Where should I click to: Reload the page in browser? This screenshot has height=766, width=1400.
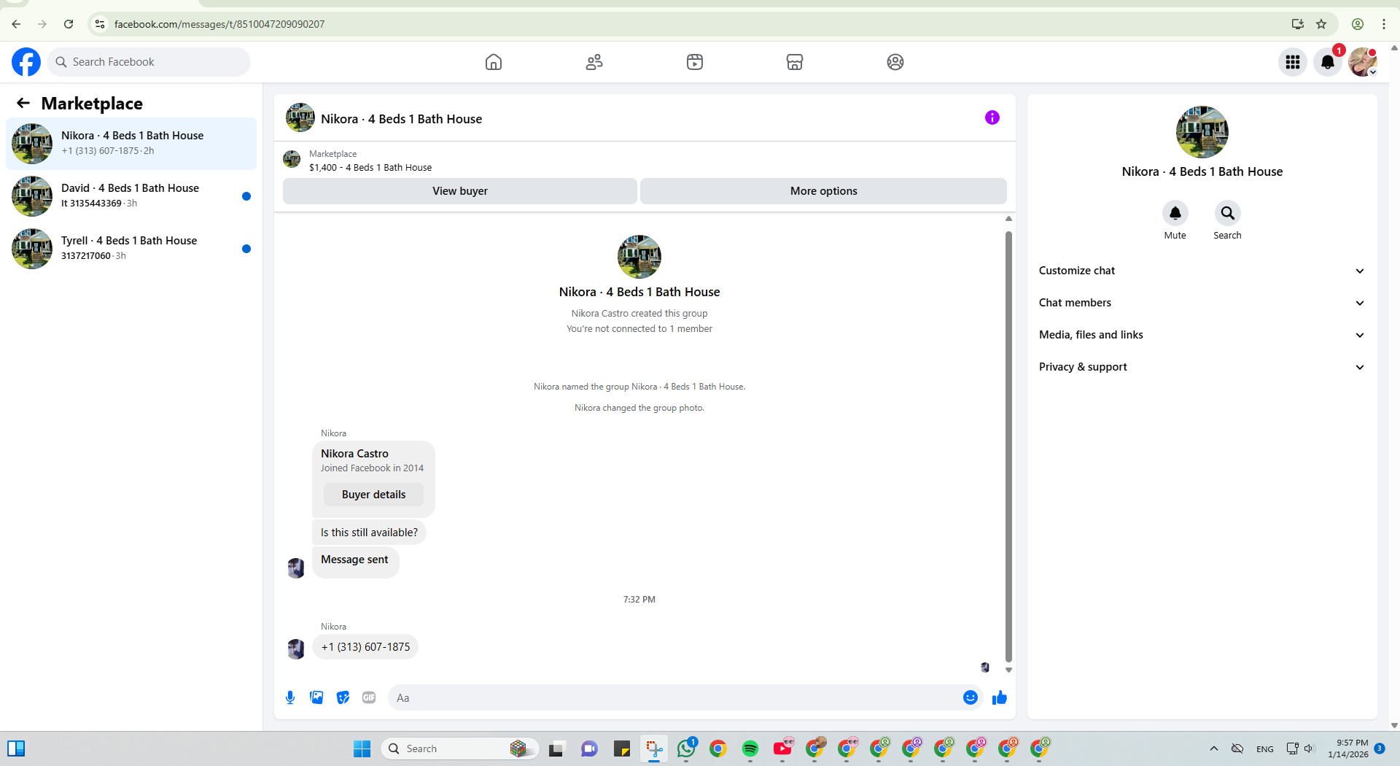tap(69, 24)
